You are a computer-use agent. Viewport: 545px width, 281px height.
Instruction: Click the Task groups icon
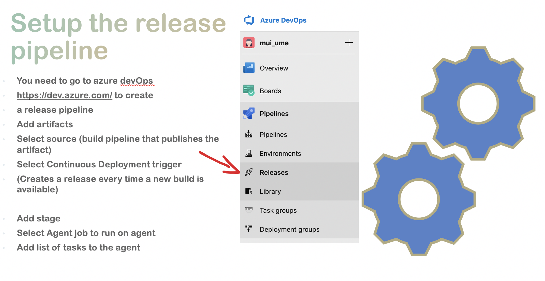(x=249, y=210)
